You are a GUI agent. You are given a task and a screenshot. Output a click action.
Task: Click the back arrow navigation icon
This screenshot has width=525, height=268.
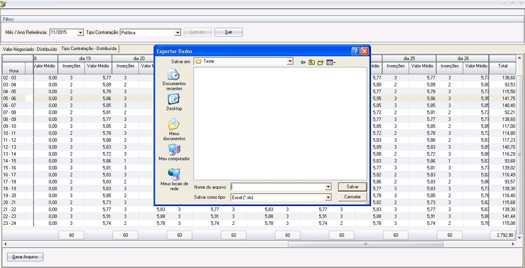(303, 62)
